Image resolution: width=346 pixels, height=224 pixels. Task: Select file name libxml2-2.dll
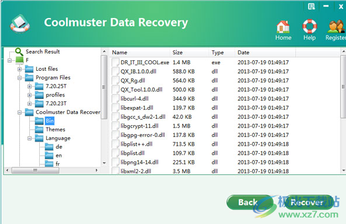tap(136, 171)
